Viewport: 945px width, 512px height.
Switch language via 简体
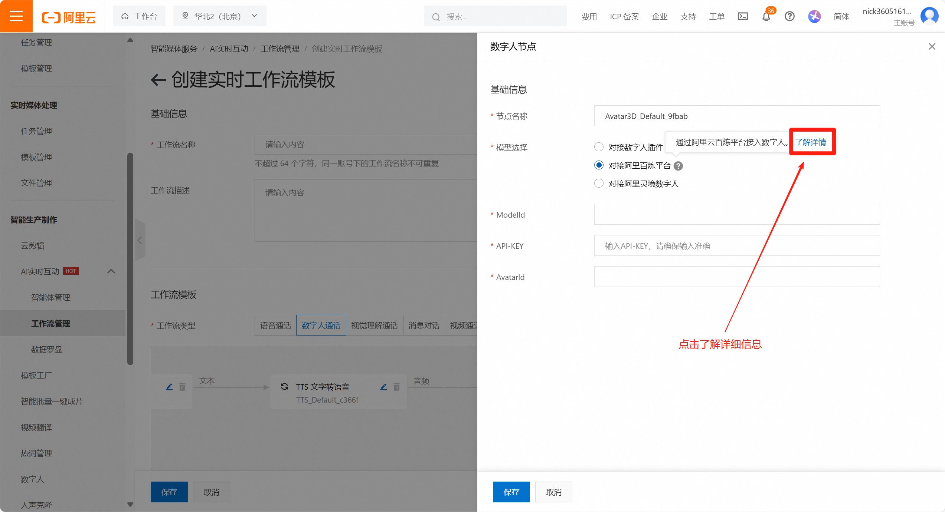841,17
